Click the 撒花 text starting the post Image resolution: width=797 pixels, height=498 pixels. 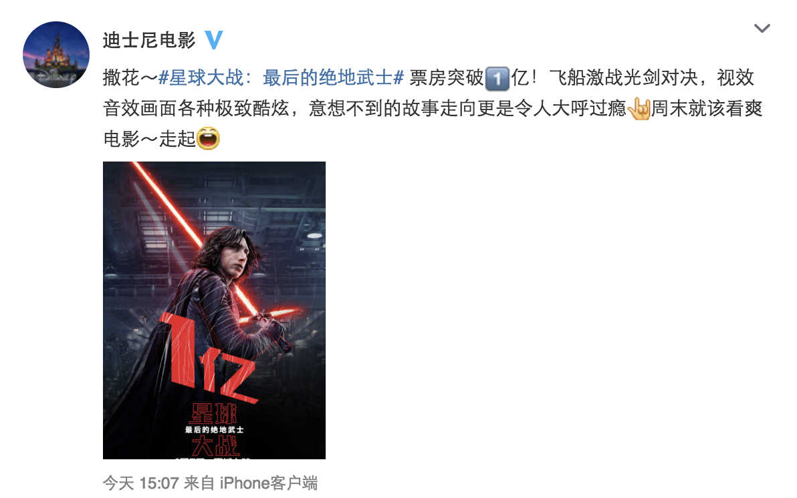point(121,78)
